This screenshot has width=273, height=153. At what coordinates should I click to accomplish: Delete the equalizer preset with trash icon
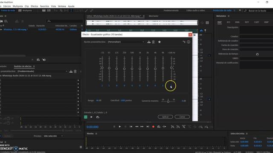154,42
